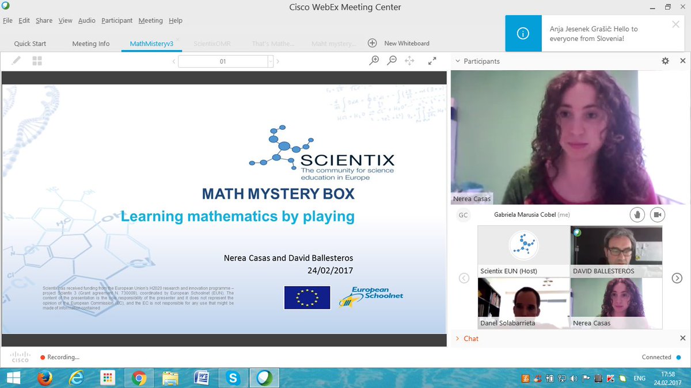Click the Connected status text
Screen dimensions: 691x388
click(x=656, y=357)
